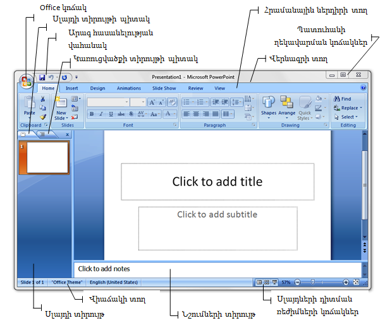
Task: Toggle Italic formatting
Action: [x=101, y=114]
